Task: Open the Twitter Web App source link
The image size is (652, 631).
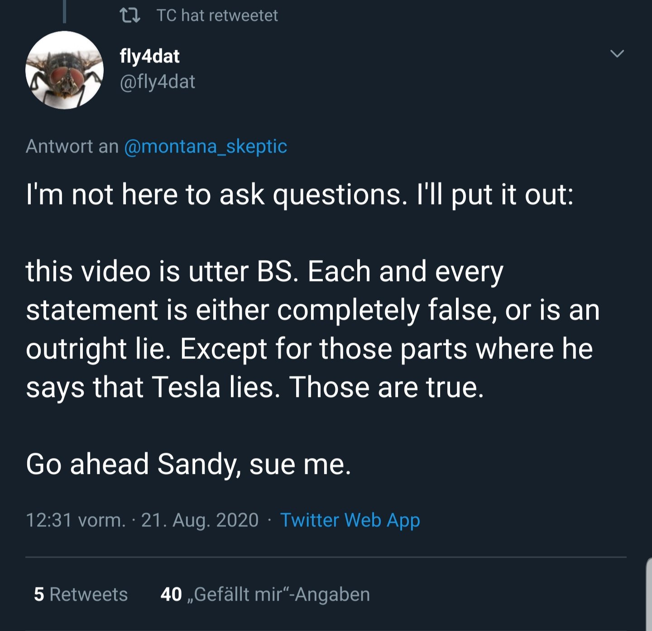Action: pyautogui.click(x=350, y=520)
